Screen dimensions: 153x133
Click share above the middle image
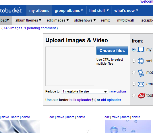[x=70, y=117]
